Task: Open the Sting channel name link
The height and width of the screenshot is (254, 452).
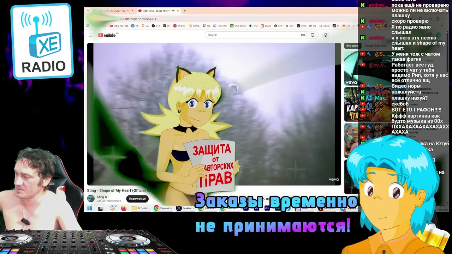Action: pos(101,197)
